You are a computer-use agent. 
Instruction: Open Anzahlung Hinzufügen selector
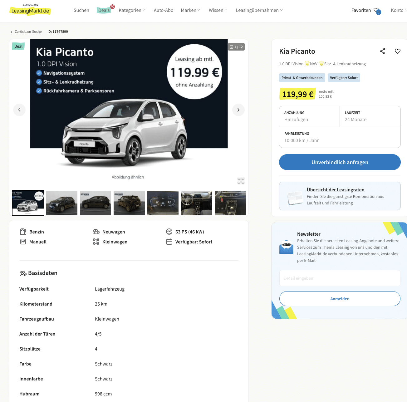(309, 116)
